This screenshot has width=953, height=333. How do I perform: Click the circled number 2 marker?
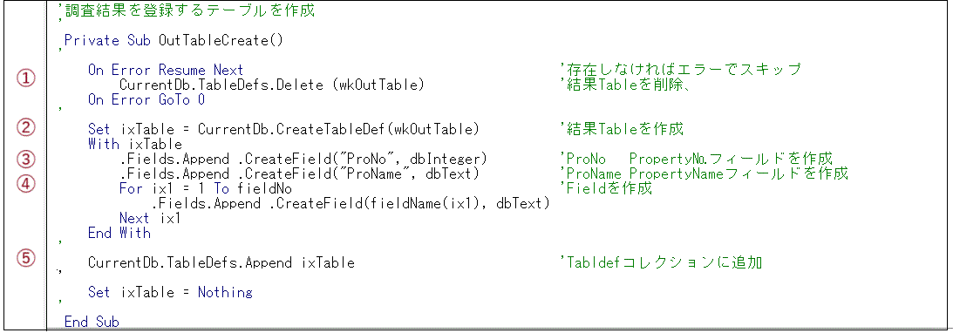click(x=25, y=127)
